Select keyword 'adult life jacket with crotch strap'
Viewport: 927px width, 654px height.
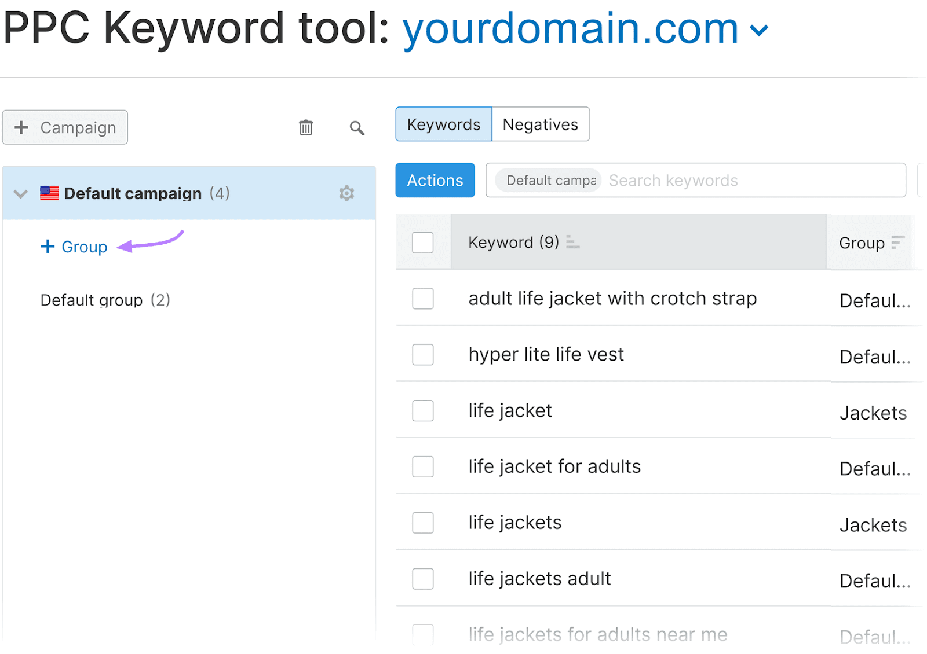click(x=612, y=299)
